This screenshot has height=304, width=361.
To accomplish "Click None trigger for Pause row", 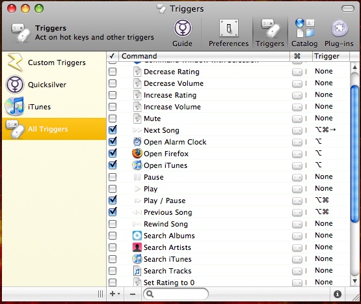I will click(324, 176).
